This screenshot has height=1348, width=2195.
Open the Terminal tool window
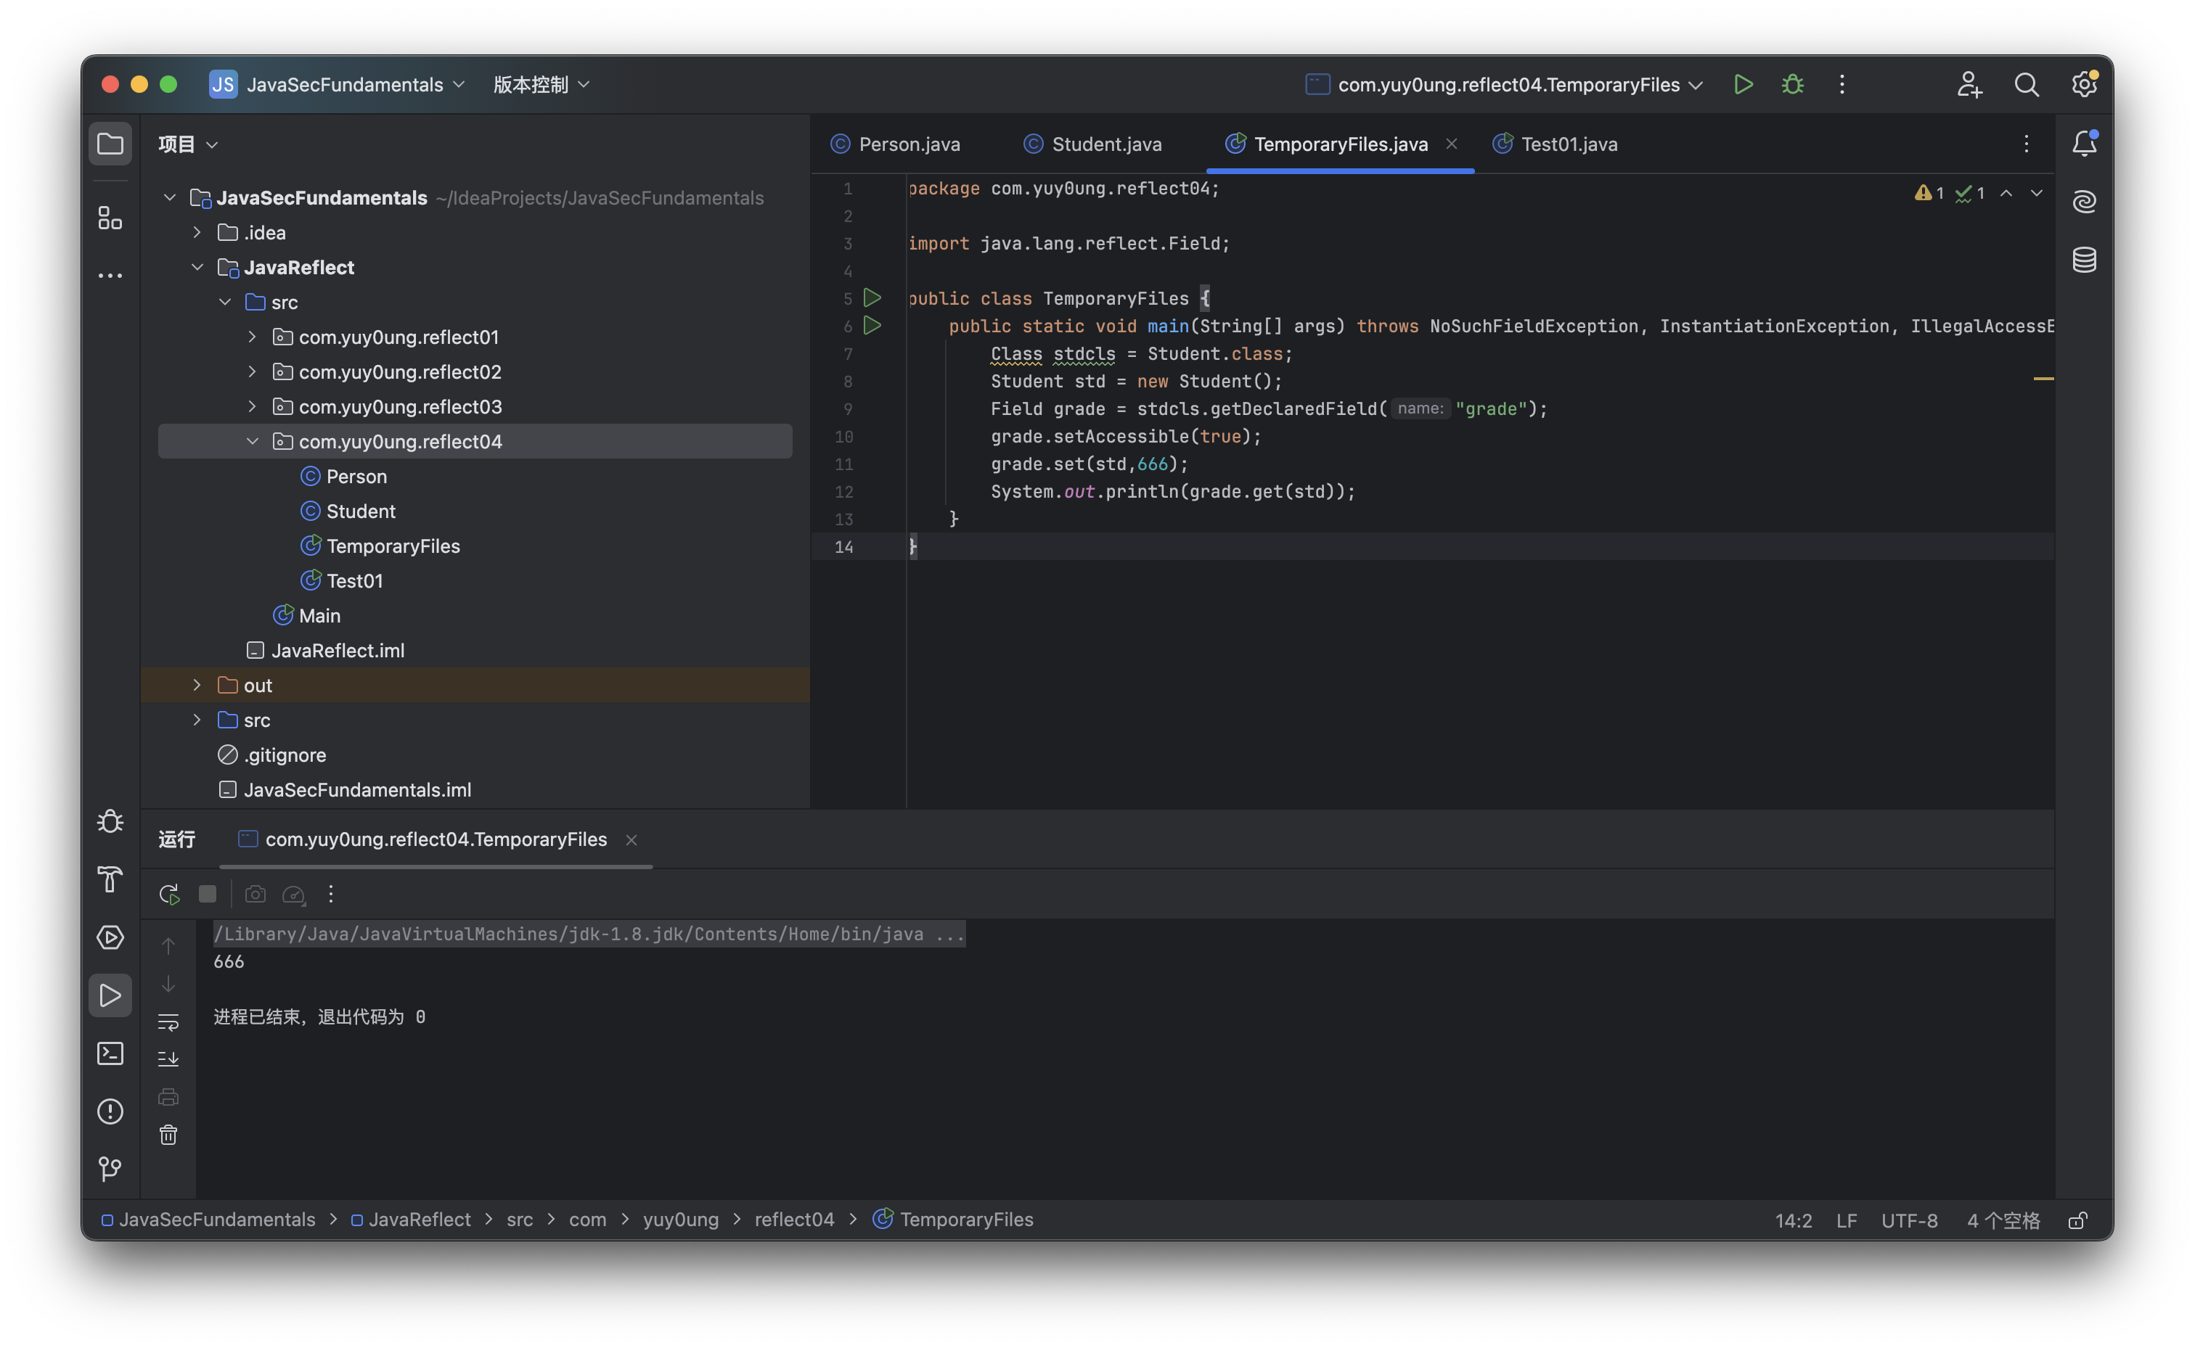[x=110, y=1053]
